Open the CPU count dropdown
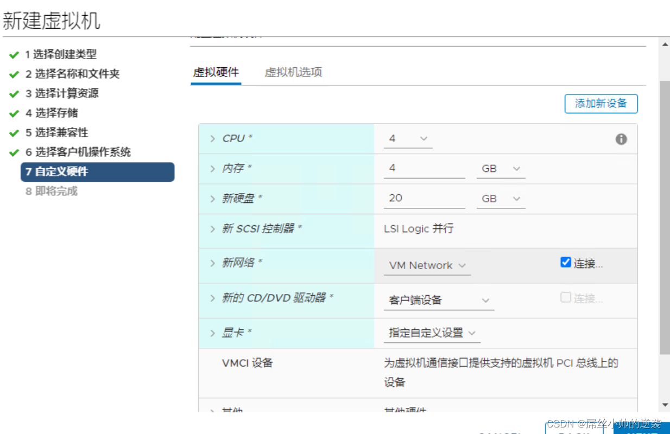Screen dimensions: 670x434 pos(408,139)
